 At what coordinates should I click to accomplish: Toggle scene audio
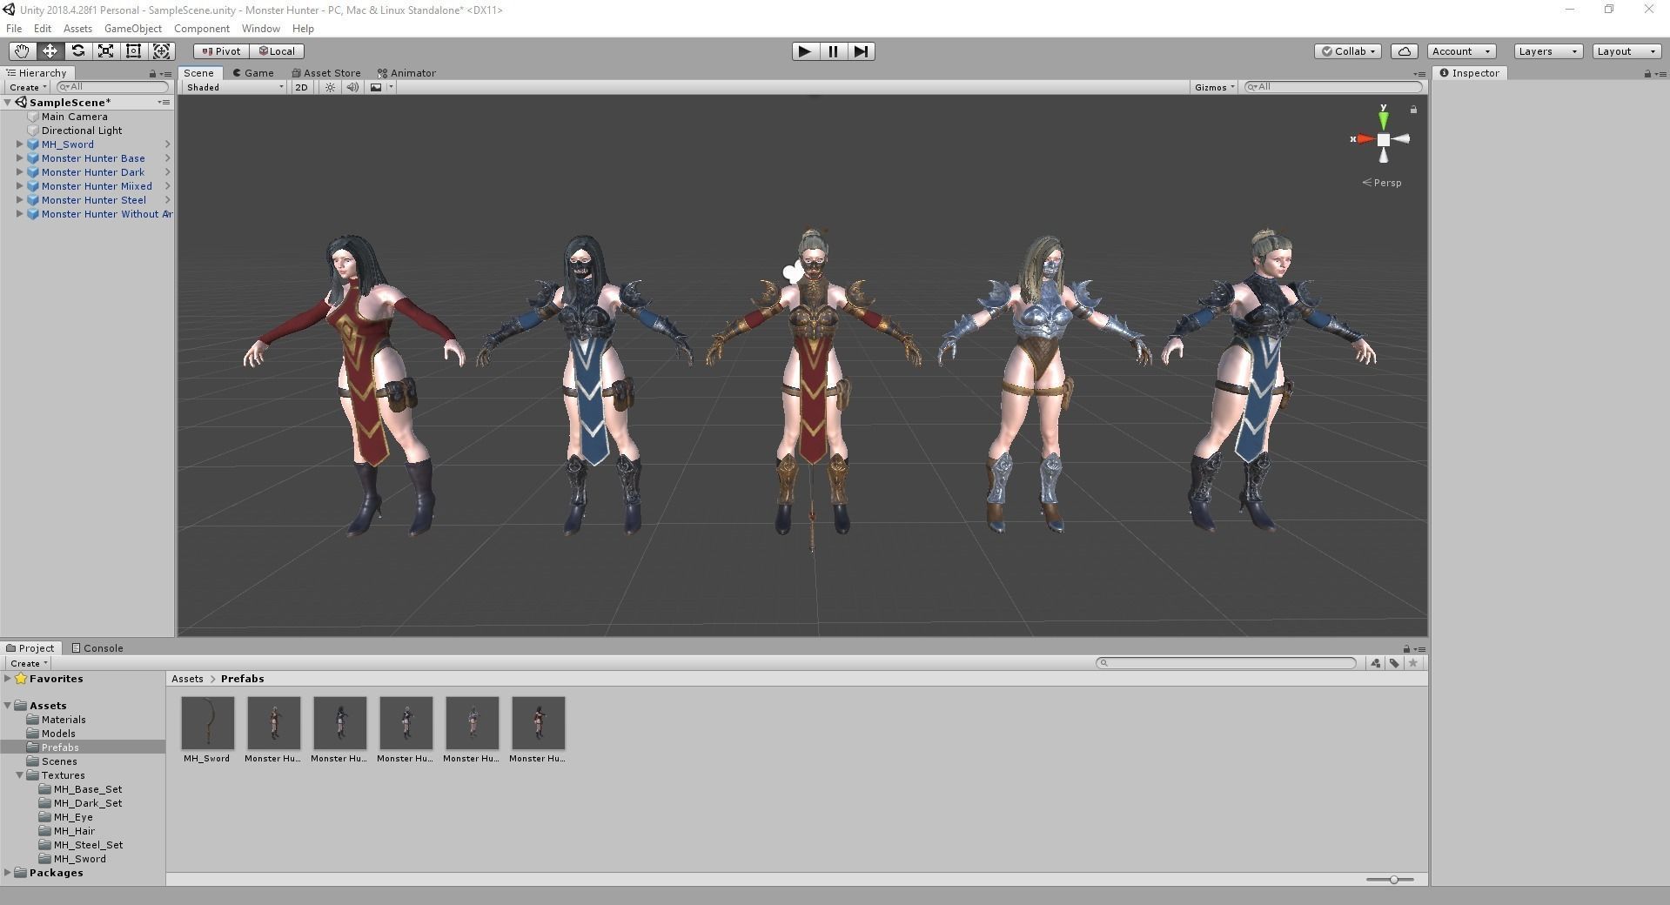[x=352, y=87]
